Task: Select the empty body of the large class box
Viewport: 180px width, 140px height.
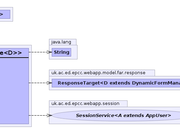Action: 14,91
